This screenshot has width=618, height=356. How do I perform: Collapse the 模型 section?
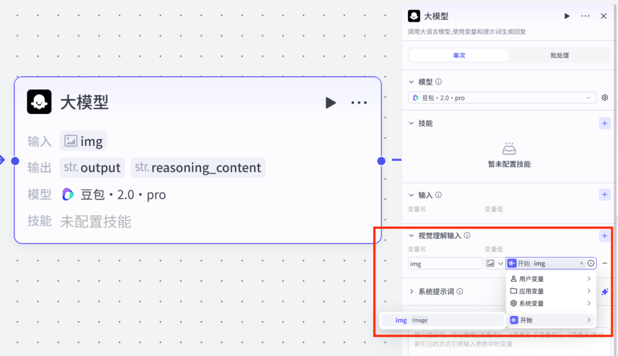coord(411,82)
